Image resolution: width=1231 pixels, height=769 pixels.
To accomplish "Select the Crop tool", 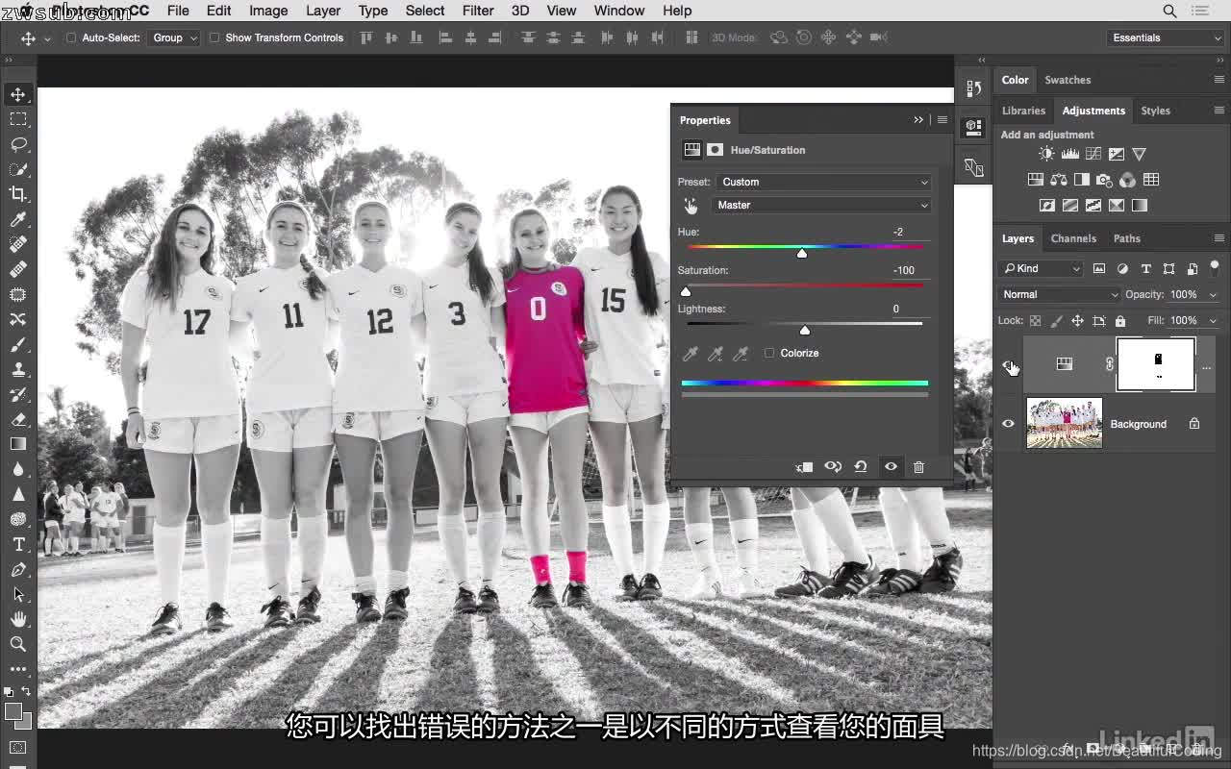I will 18,194.
